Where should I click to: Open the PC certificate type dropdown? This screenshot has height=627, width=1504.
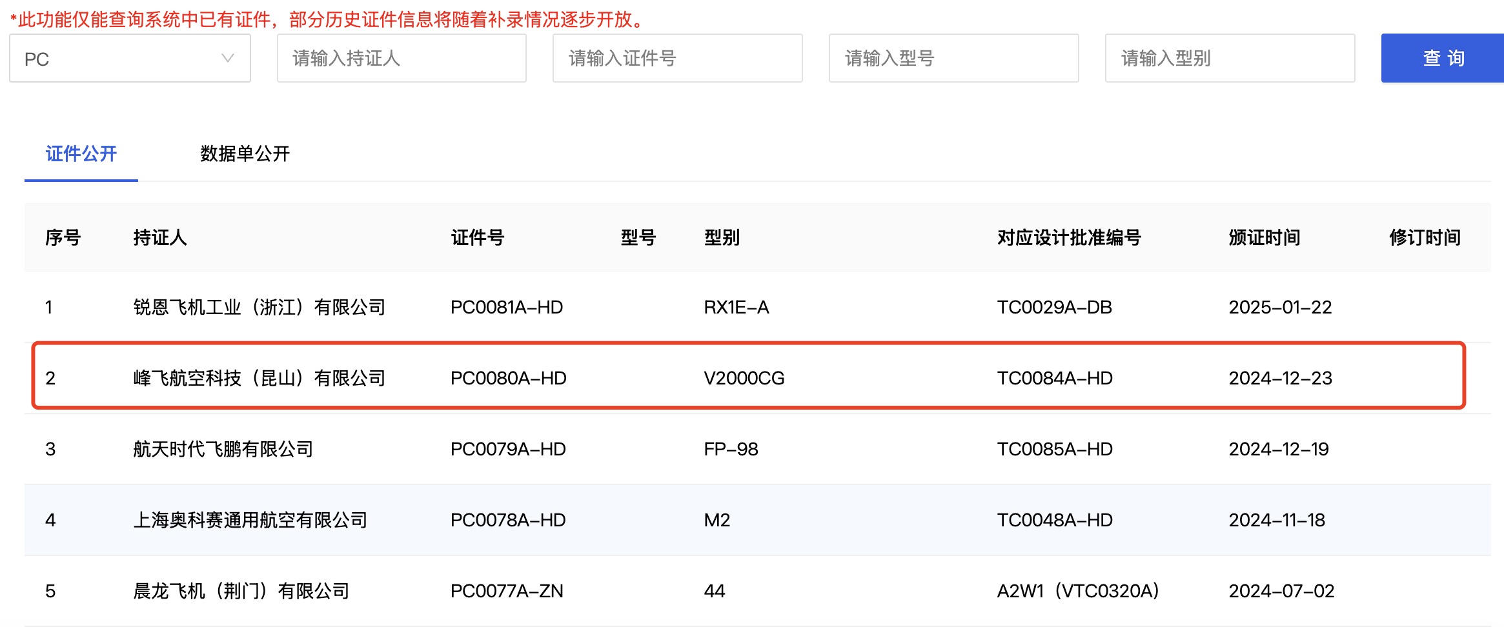130,59
